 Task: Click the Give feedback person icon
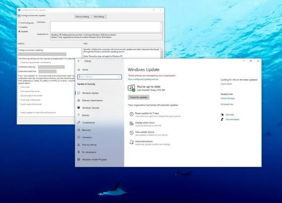click(222, 119)
